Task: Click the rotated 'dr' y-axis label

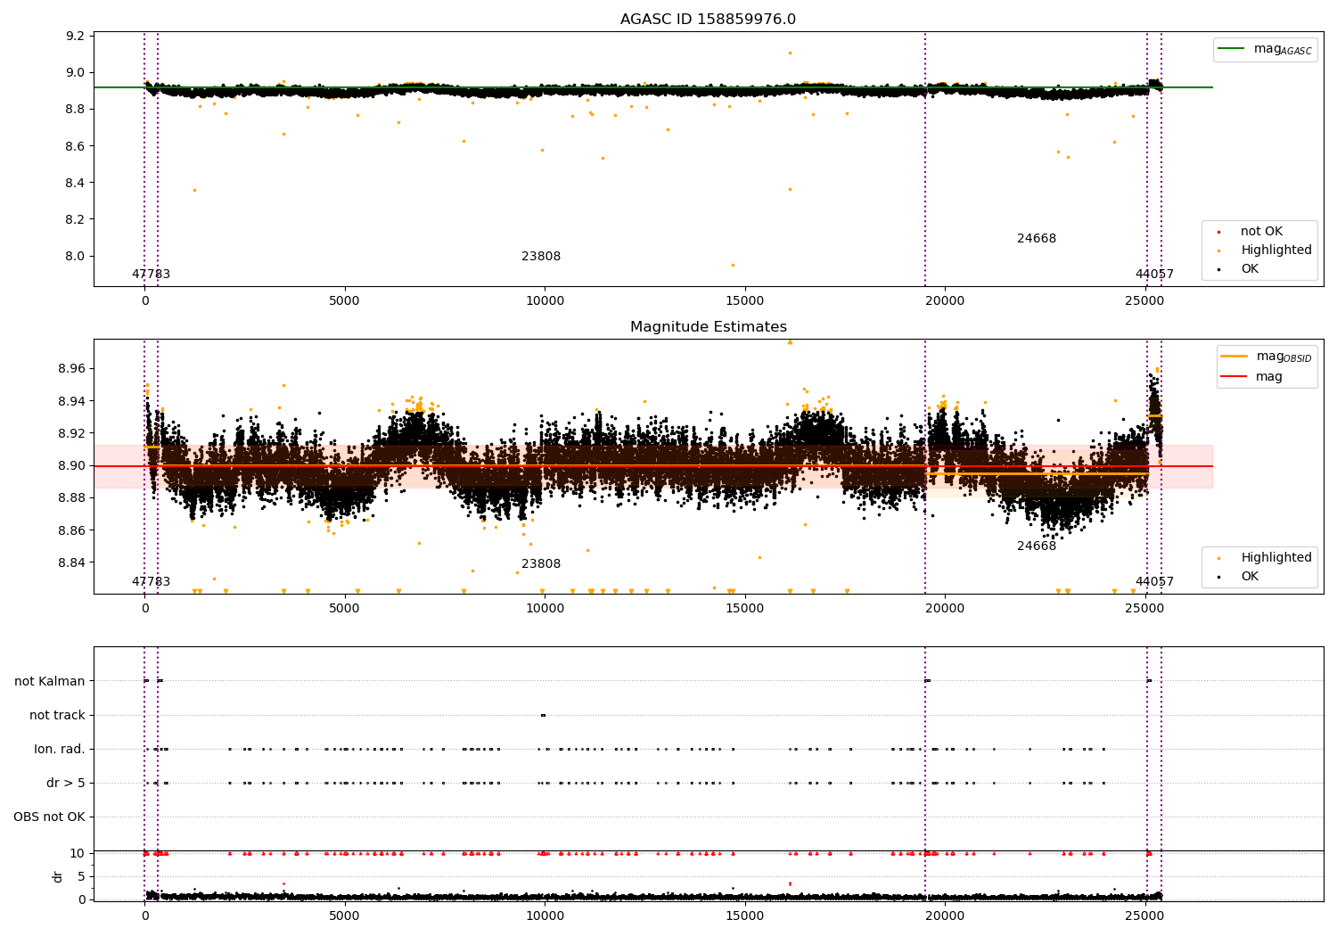Action: (x=58, y=876)
